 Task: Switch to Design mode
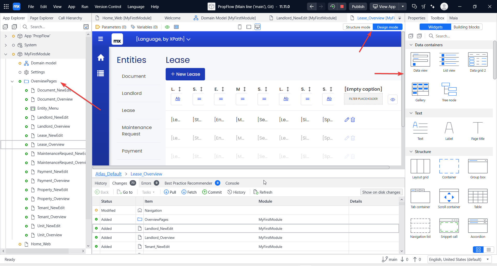coord(388,27)
